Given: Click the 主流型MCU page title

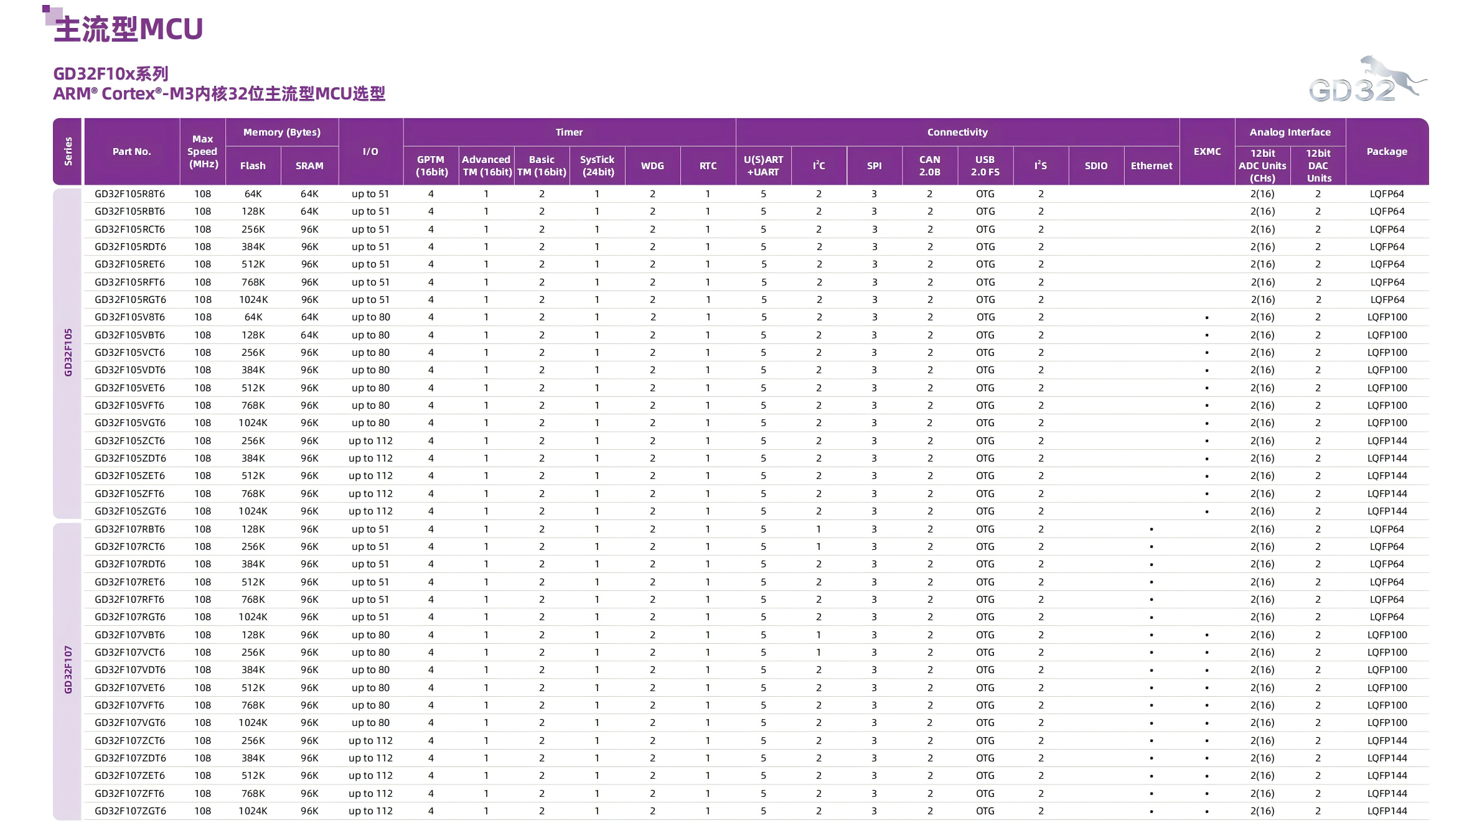Looking at the screenshot, I should pos(129,29).
